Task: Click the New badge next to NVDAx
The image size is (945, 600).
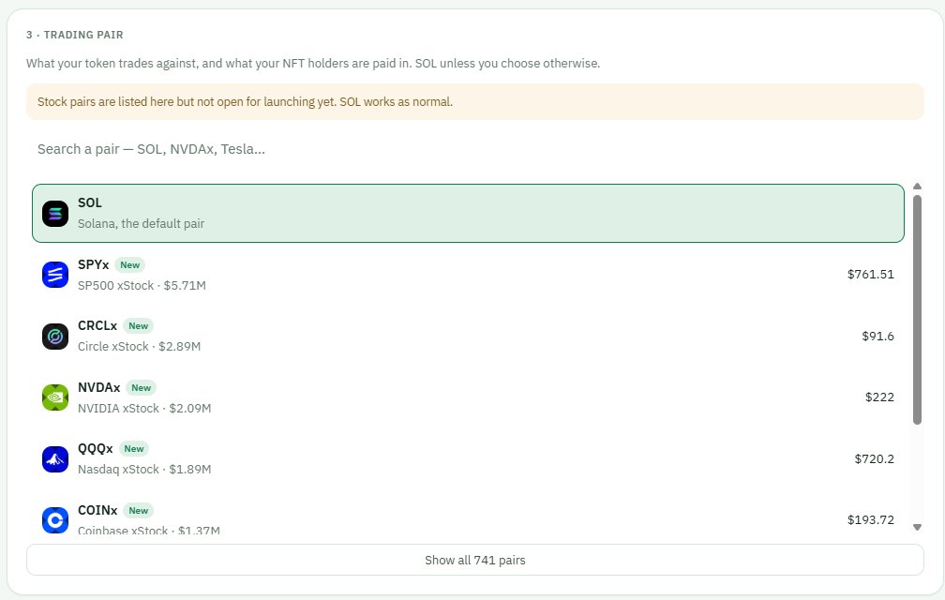Action: 141,388
